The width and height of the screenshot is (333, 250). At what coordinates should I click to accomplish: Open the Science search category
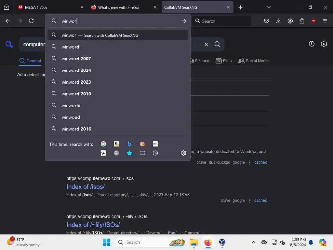199,61
